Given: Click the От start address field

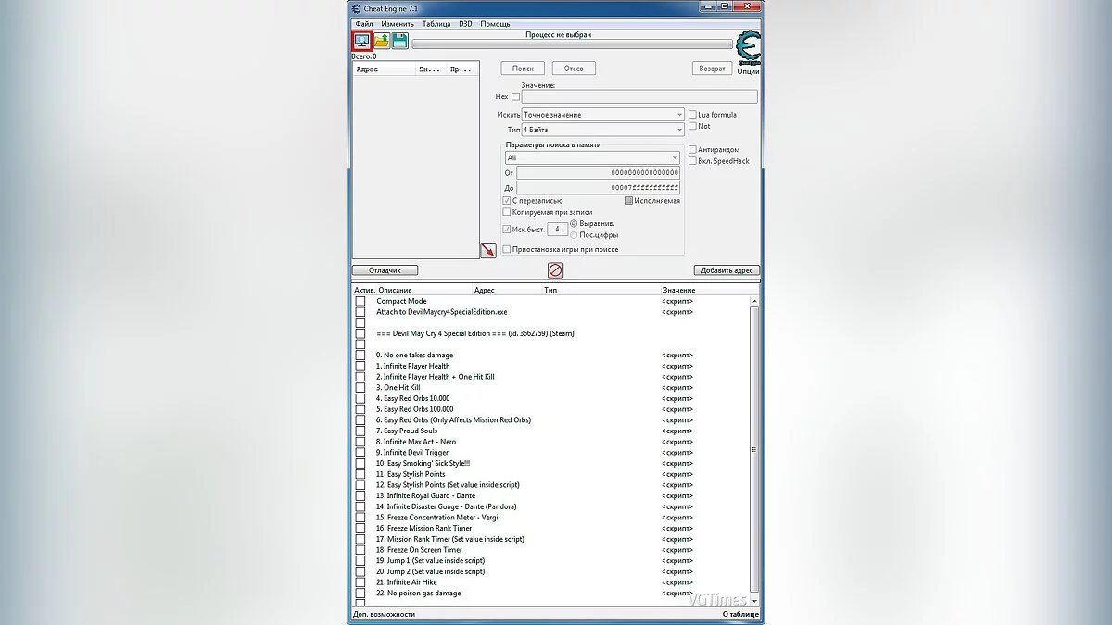Looking at the screenshot, I should 598,172.
